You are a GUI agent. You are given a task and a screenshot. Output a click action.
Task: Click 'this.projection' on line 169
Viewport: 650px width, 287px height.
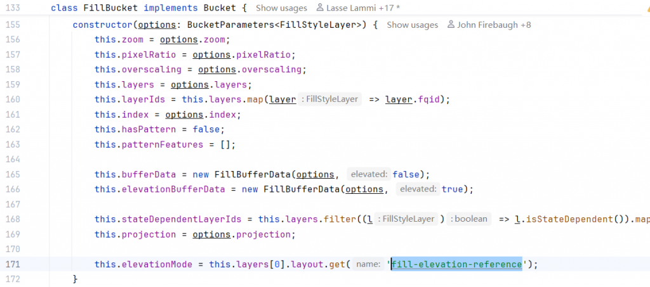(x=135, y=234)
